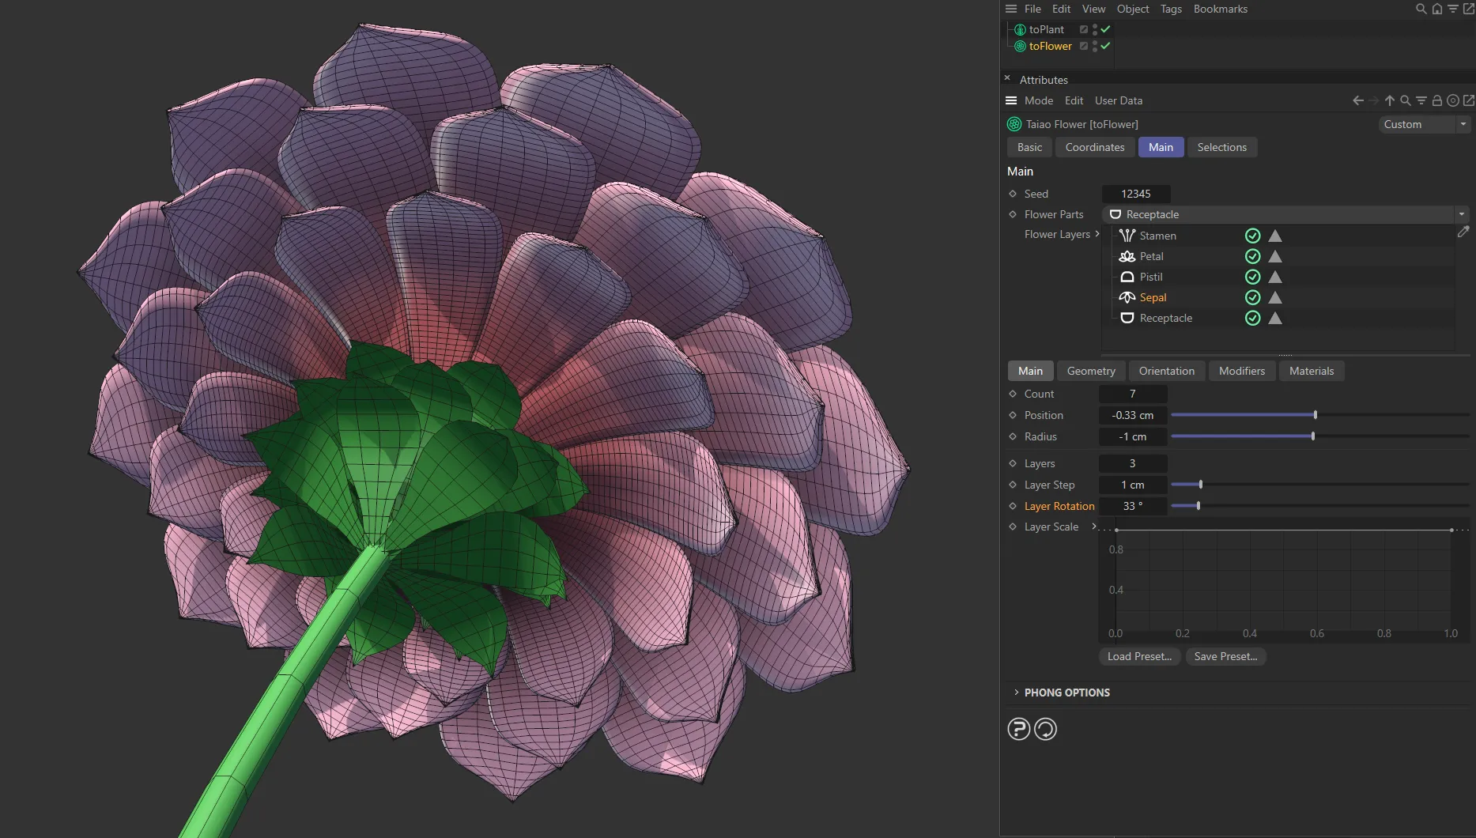This screenshot has width=1476, height=838.
Task: Toggle the Receptacle part's green checkmark
Action: [1252, 319]
